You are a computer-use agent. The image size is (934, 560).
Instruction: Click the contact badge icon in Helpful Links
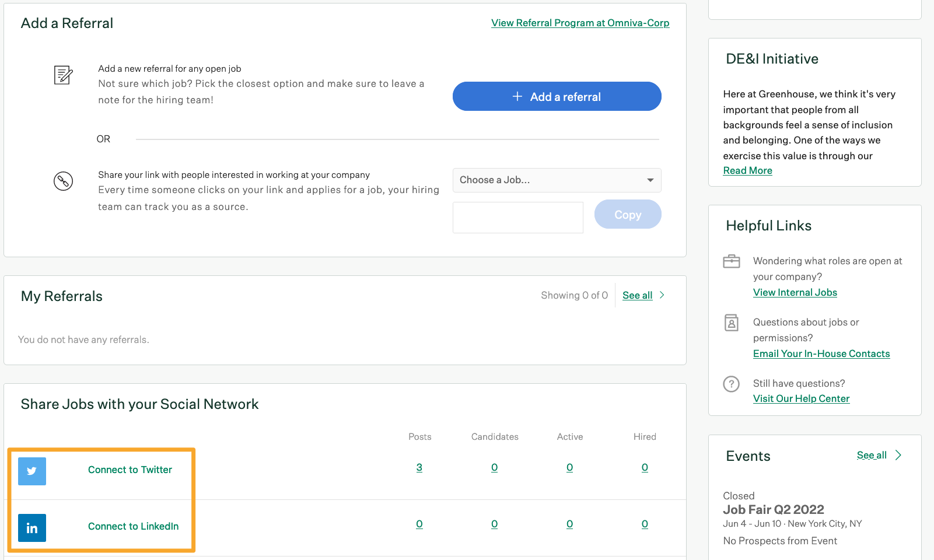(731, 323)
